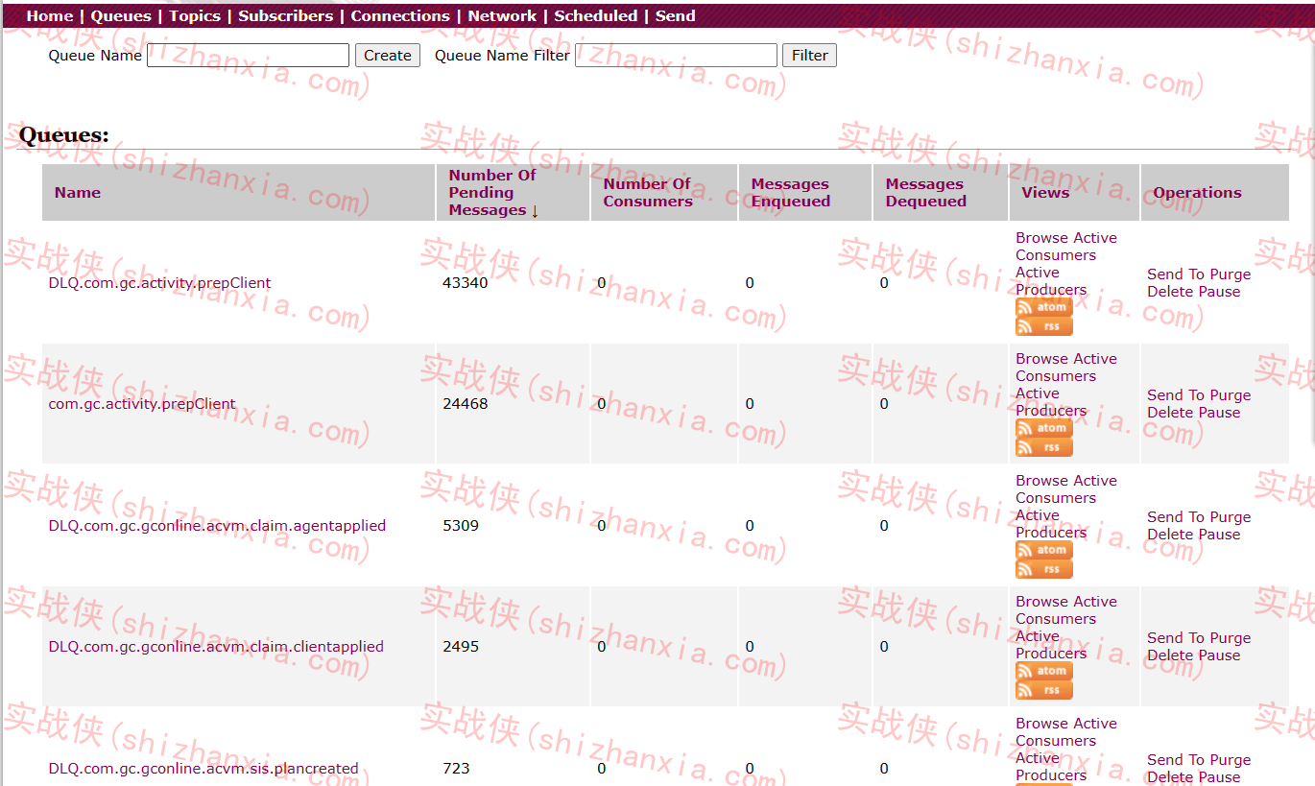This screenshot has width=1315, height=786.
Task: Click atom icon for claim.agentapplied queue
Action: (x=1043, y=550)
